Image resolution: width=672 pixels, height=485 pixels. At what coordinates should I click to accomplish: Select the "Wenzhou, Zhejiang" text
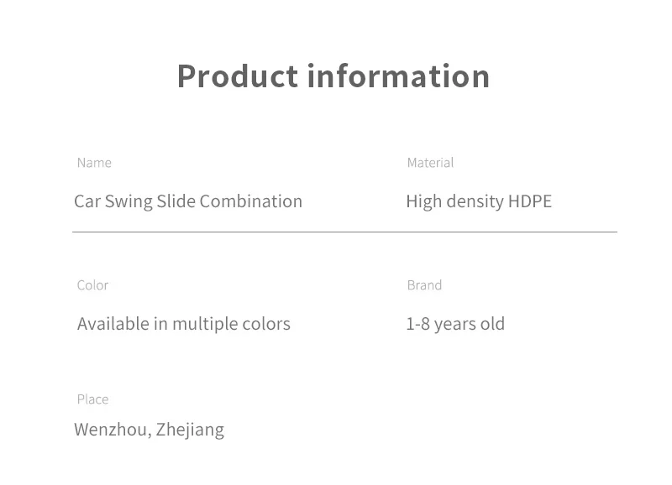click(x=149, y=430)
